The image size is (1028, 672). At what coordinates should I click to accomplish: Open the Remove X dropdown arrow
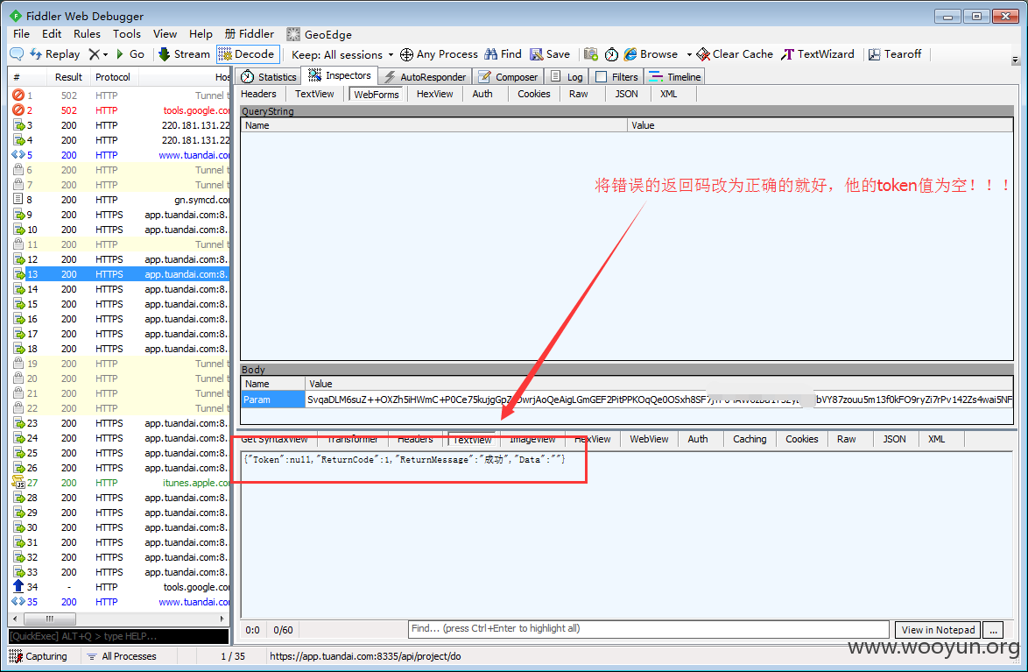tap(106, 54)
